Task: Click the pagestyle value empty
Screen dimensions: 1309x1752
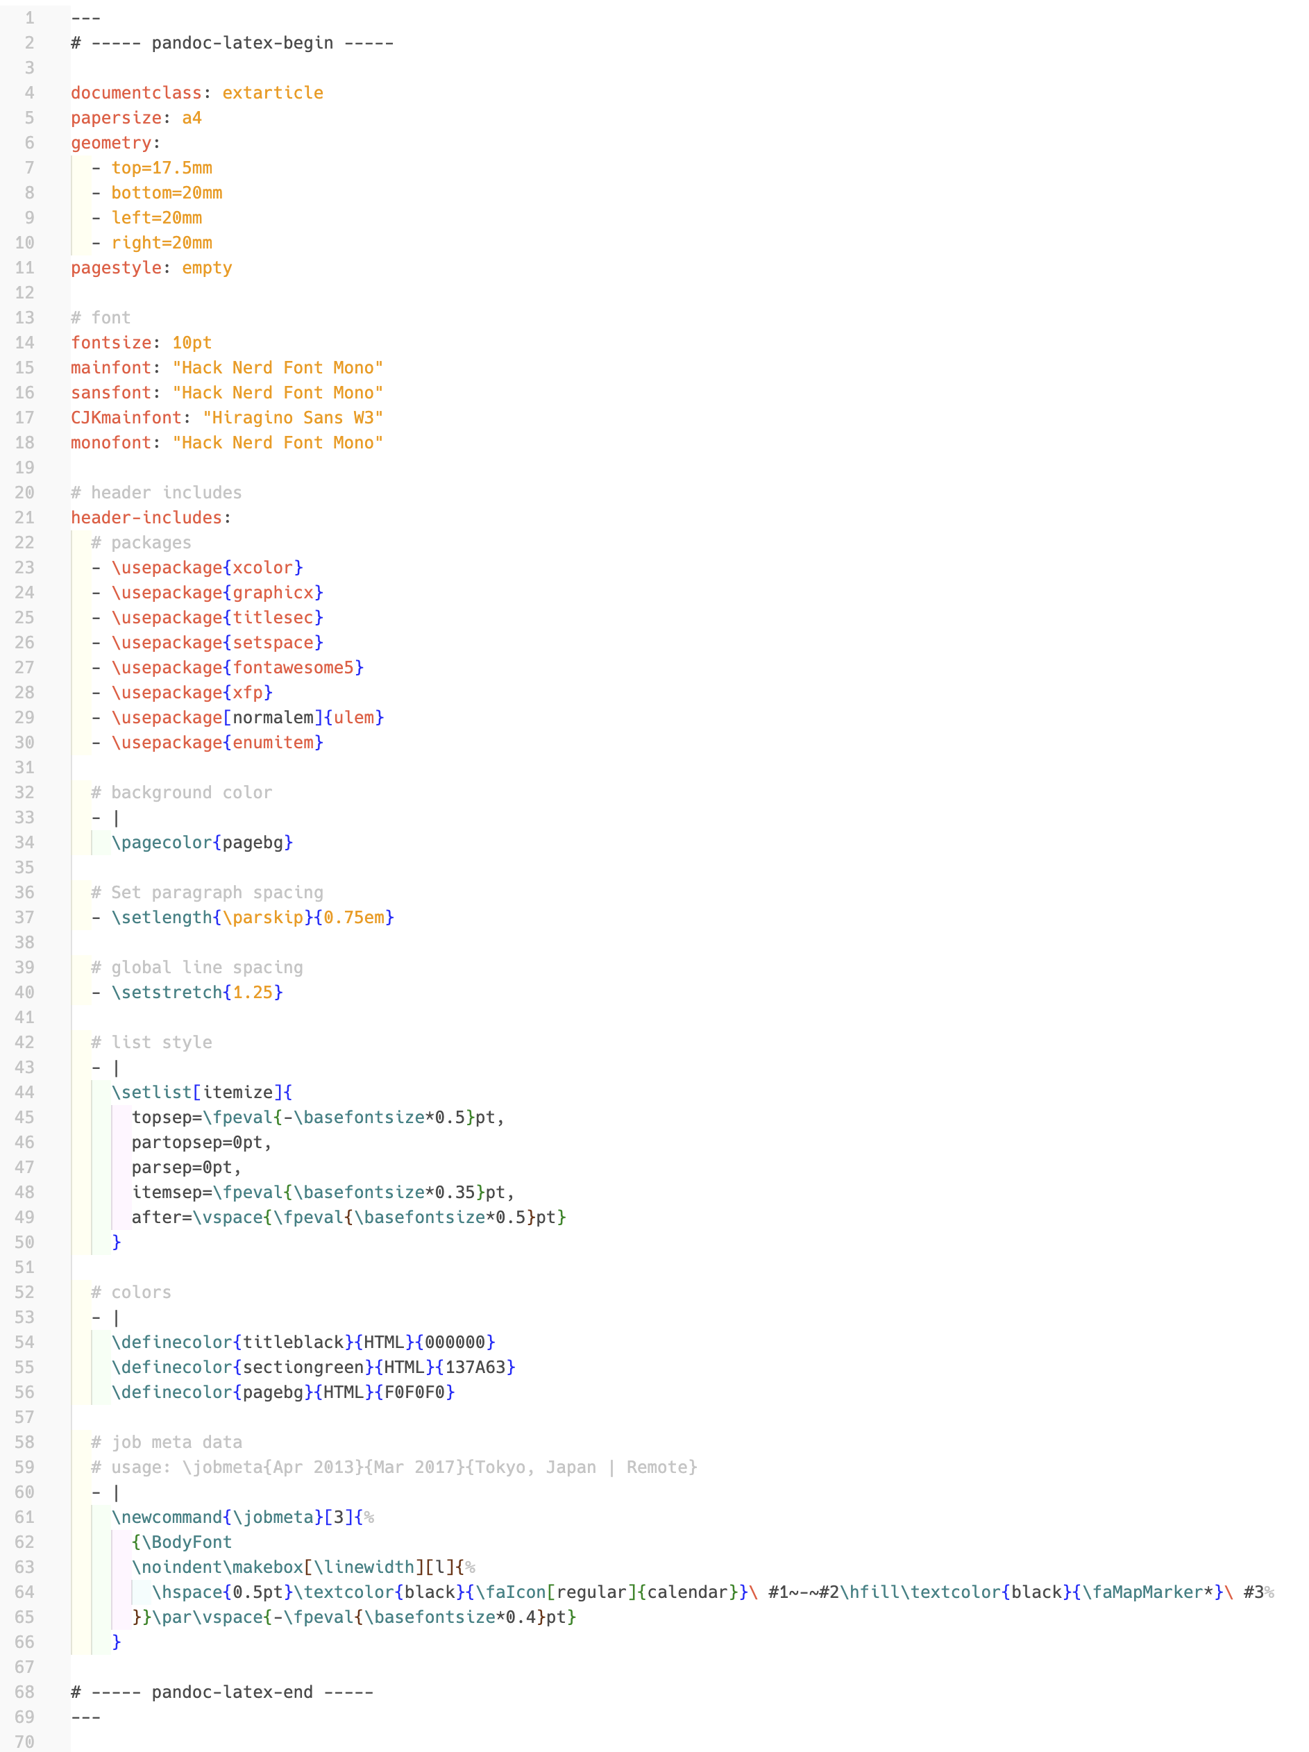Action: point(207,268)
